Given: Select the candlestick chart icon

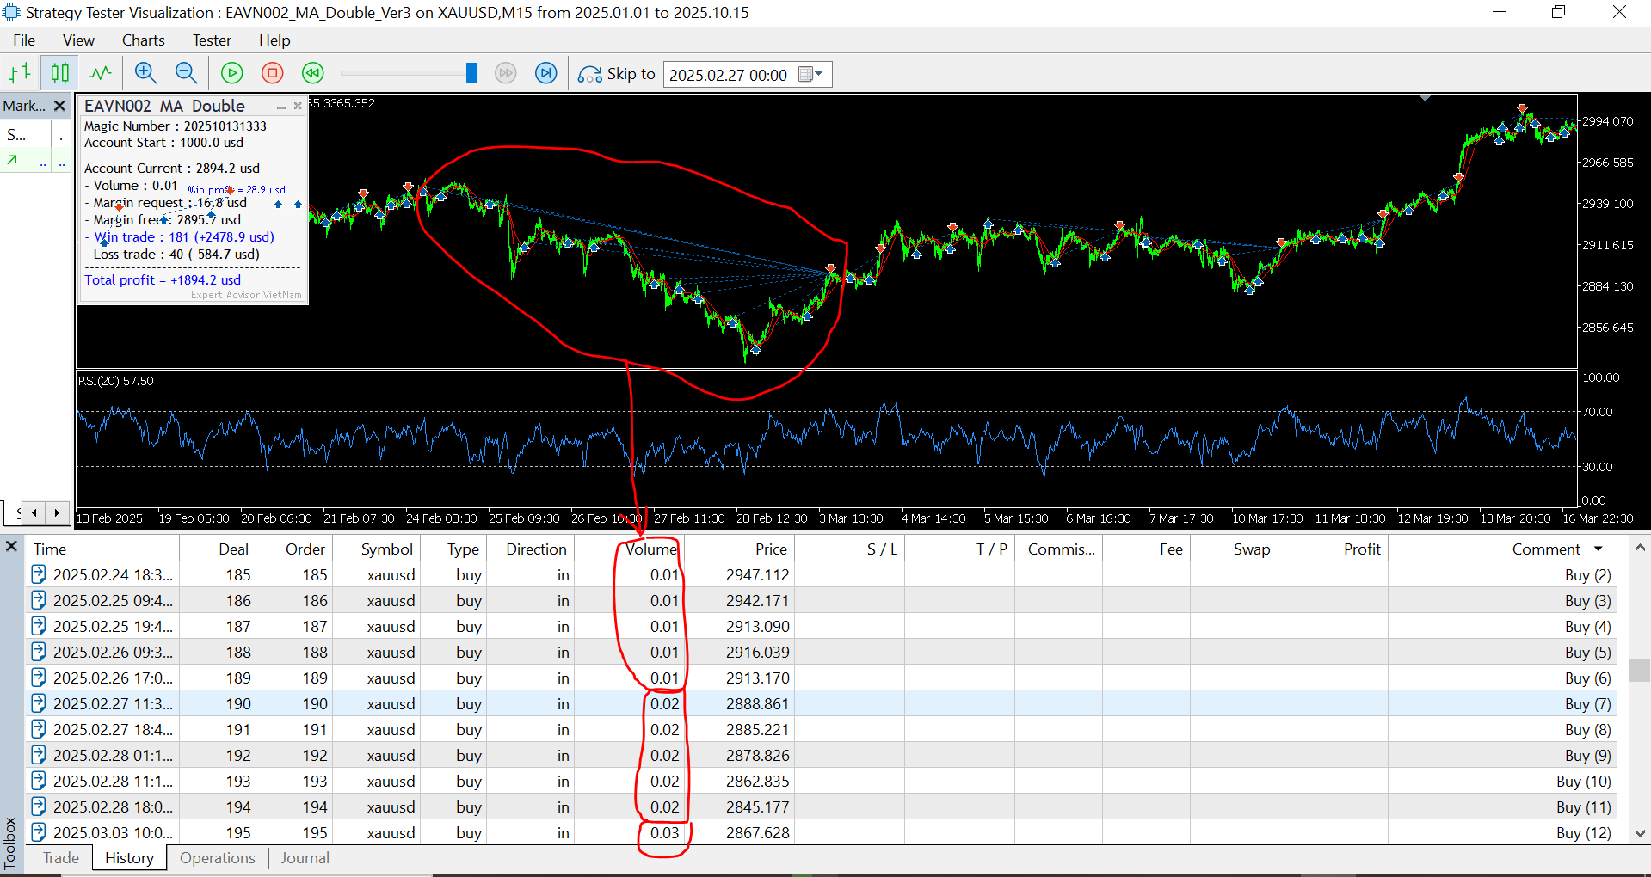Looking at the screenshot, I should tap(59, 74).
